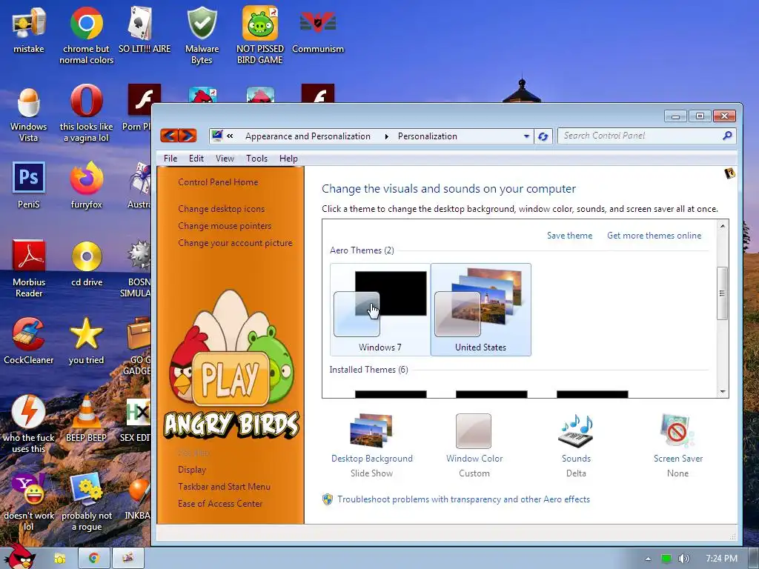
Task: Open Window Color Custom settings
Action: (x=474, y=445)
